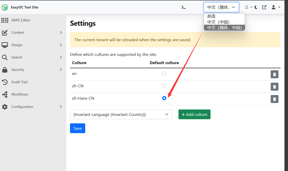Viewport: 288px width, 171px height.
Task: Click the Design monitor icon
Action: tap(5, 45)
